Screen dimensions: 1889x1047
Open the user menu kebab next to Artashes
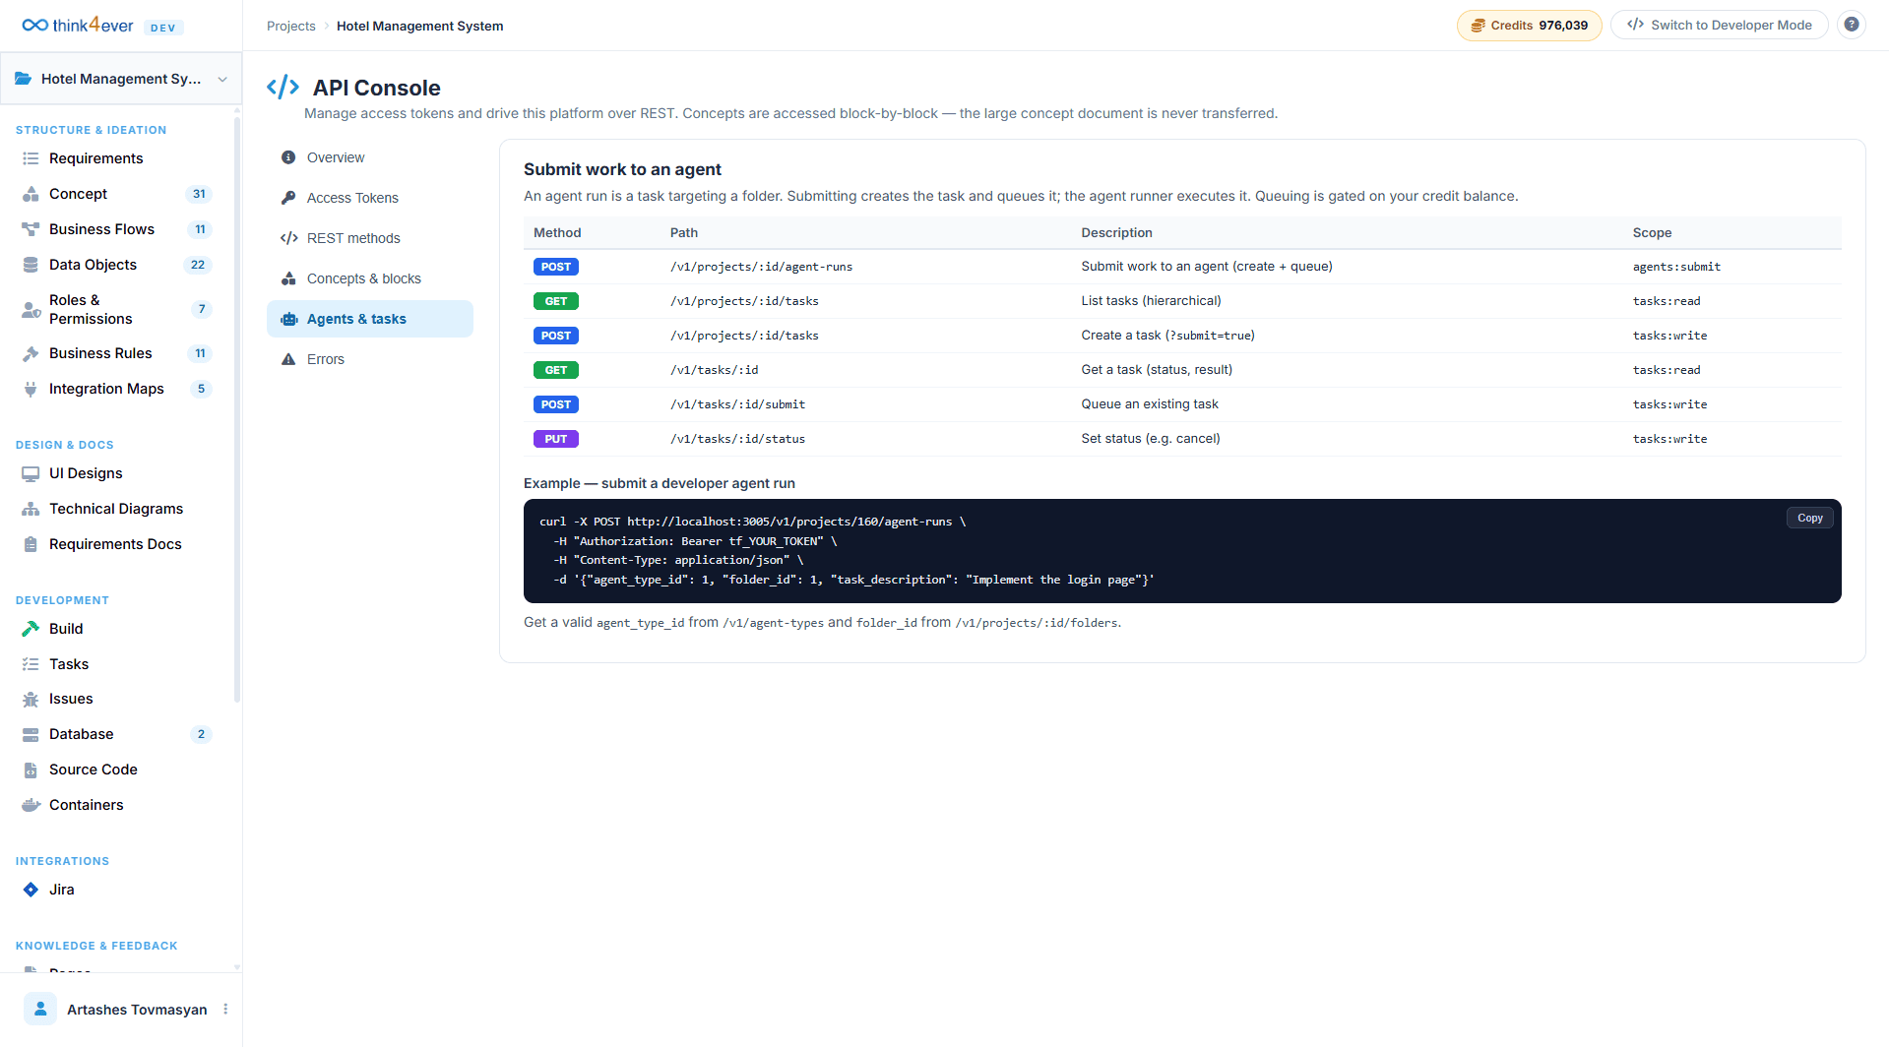click(225, 1009)
